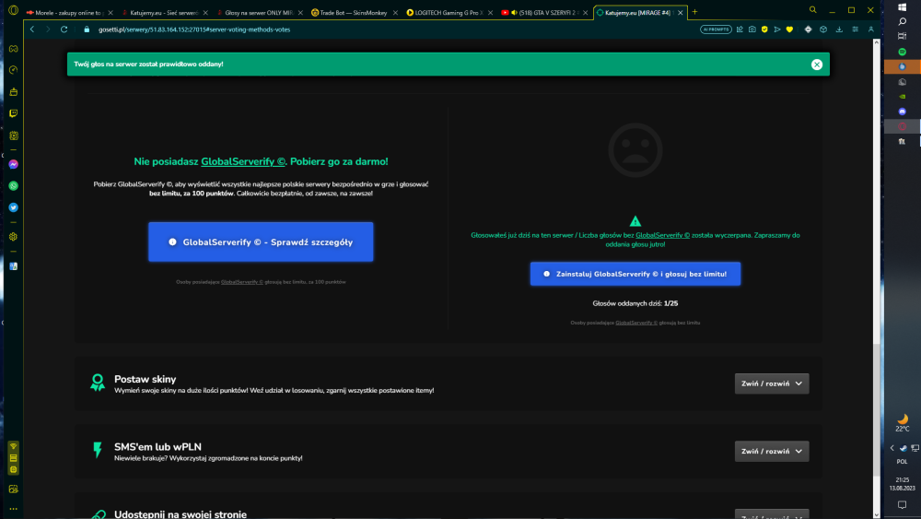Open a new tab with plus button
This screenshot has width=921, height=519.
pyautogui.click(x=694, y=12)
